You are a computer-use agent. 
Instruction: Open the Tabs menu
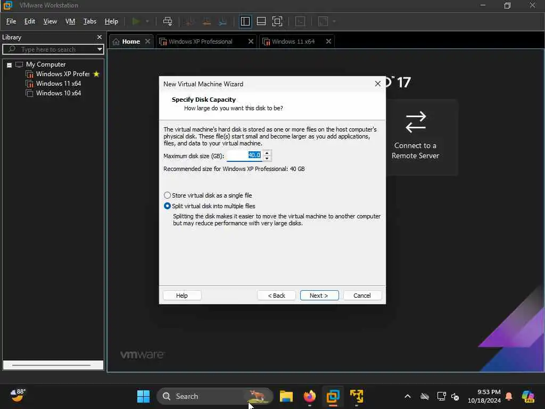tap(89, 21)
